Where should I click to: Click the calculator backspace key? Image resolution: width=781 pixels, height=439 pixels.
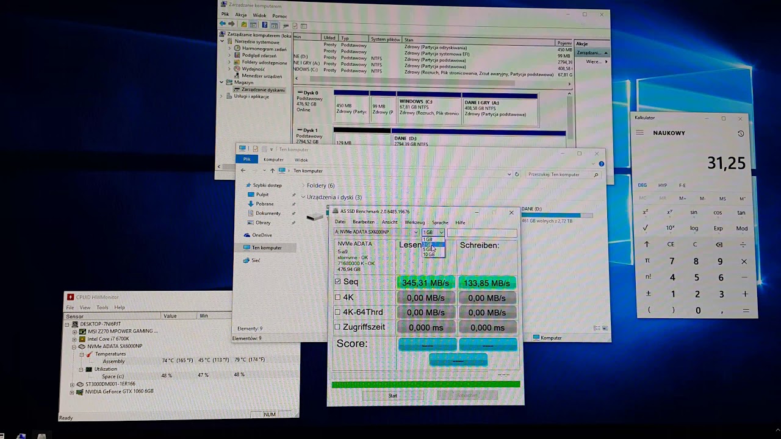(719, 244)
